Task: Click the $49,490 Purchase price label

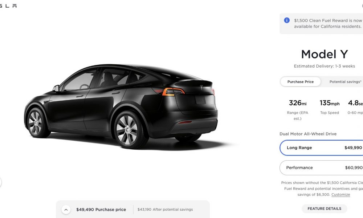Action: pyautogui.click(x=101, y=210)
